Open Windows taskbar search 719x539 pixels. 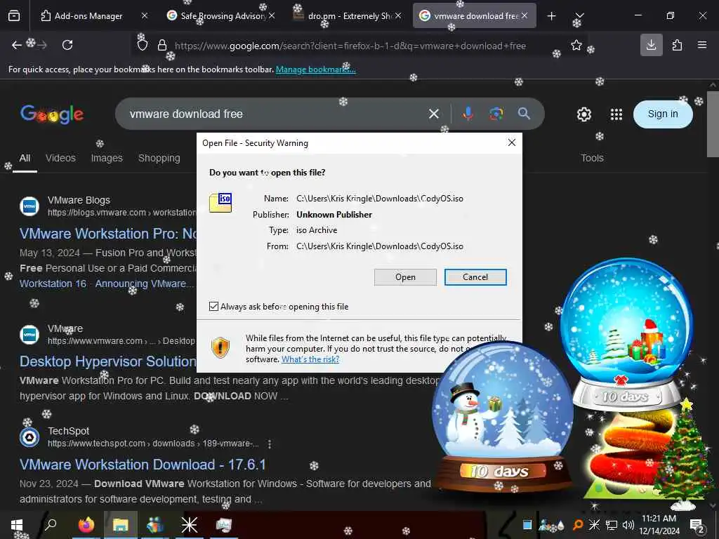click(x=51, y=524)
